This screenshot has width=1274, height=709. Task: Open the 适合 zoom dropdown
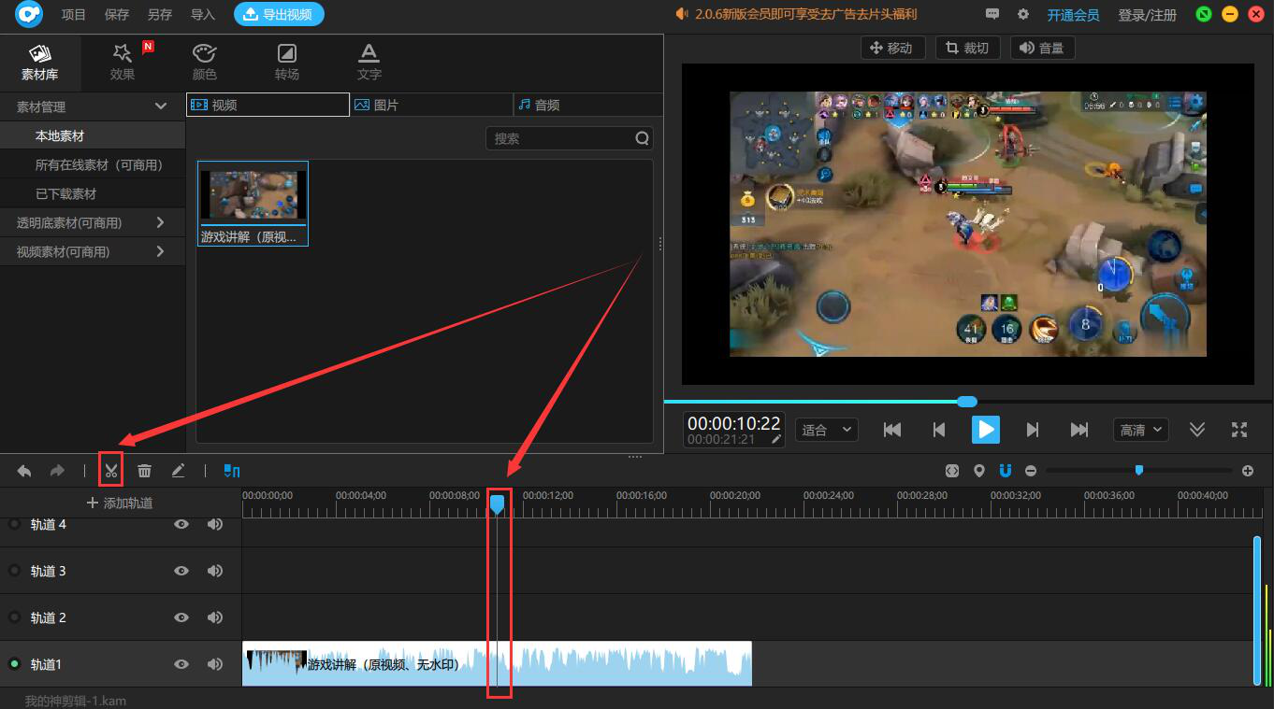coord(827,430)
